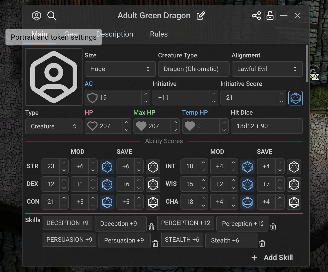Open the Alignment dropdown showing Lawful Evil
This screenshot has height=272, width=328.
click(x=267, y=69)
